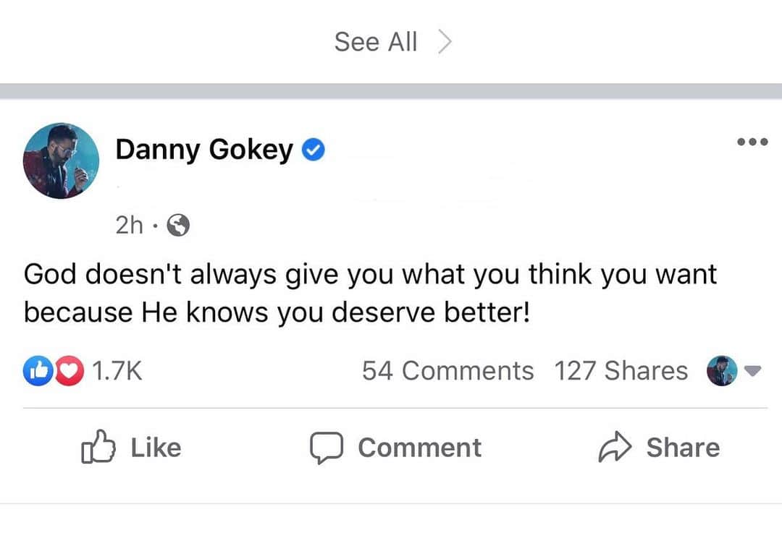Screen dimensions: 782x533
Task: Open Danny Gokey's profile picture
Action: click(61, 161)
